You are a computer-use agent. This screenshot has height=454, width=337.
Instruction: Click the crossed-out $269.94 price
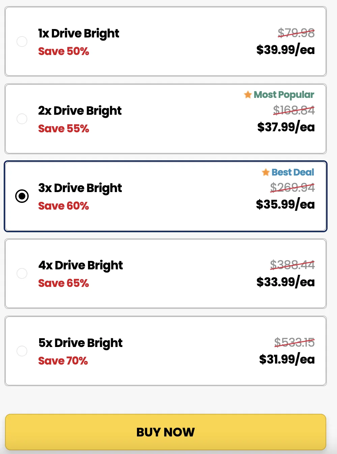click(x=292, y=188)
